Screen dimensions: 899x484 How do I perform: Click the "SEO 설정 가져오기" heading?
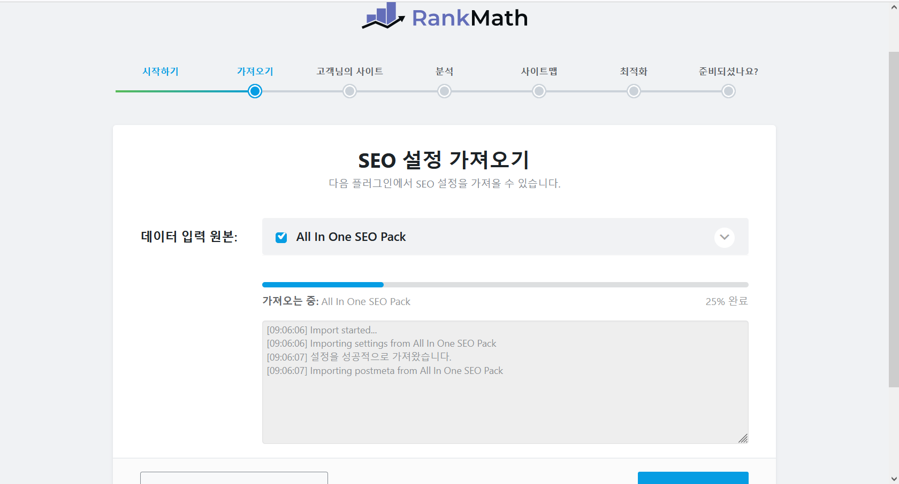pyautogui.click(x=444, y=160)
